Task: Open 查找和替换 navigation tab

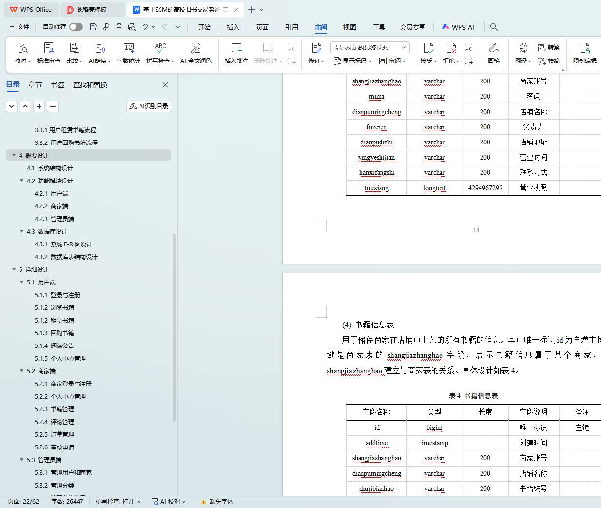Action: (90, 85)
